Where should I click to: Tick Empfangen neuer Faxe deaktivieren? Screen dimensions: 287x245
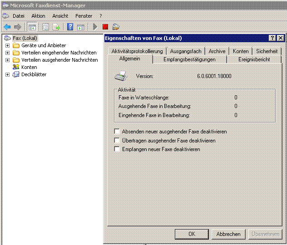pyautogui.click(x=117, y=149)
